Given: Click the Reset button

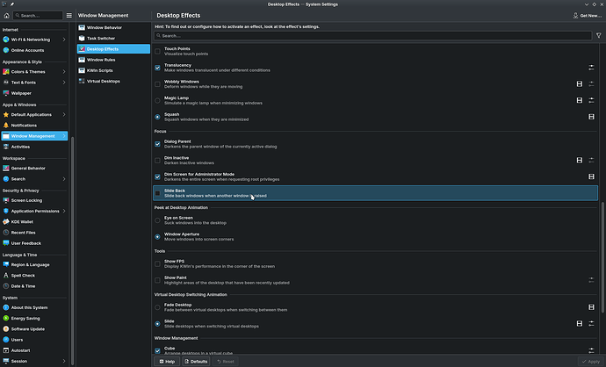Looking at the screenshot, I should point(226,362).
